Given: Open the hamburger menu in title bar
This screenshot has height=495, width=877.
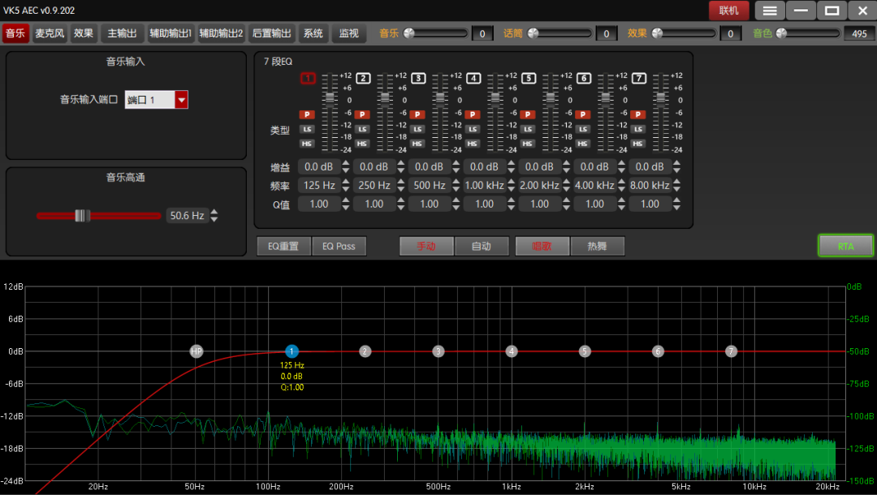Looking at the screenshot, I should 770,11.
